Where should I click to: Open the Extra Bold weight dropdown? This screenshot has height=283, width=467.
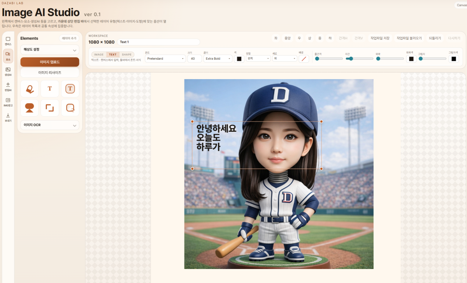pyautogui.click(x=218, y=59)
